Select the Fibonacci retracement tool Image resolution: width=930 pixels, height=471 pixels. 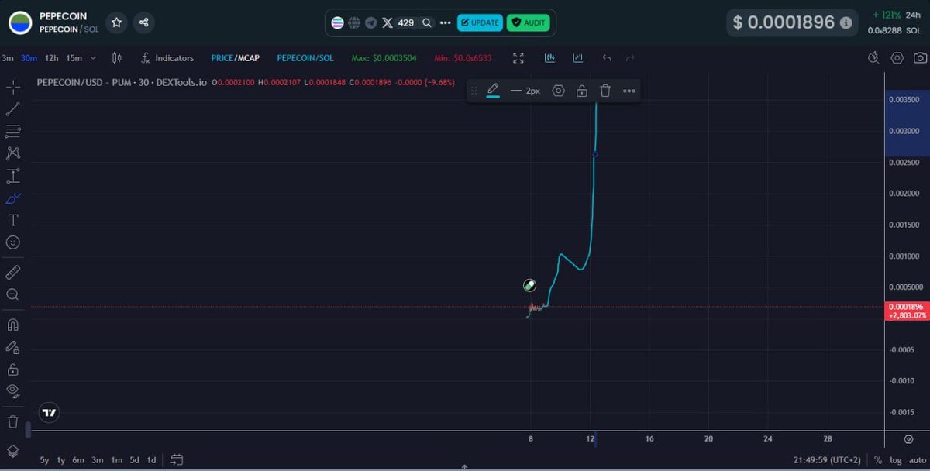click(x=13, y=131)
